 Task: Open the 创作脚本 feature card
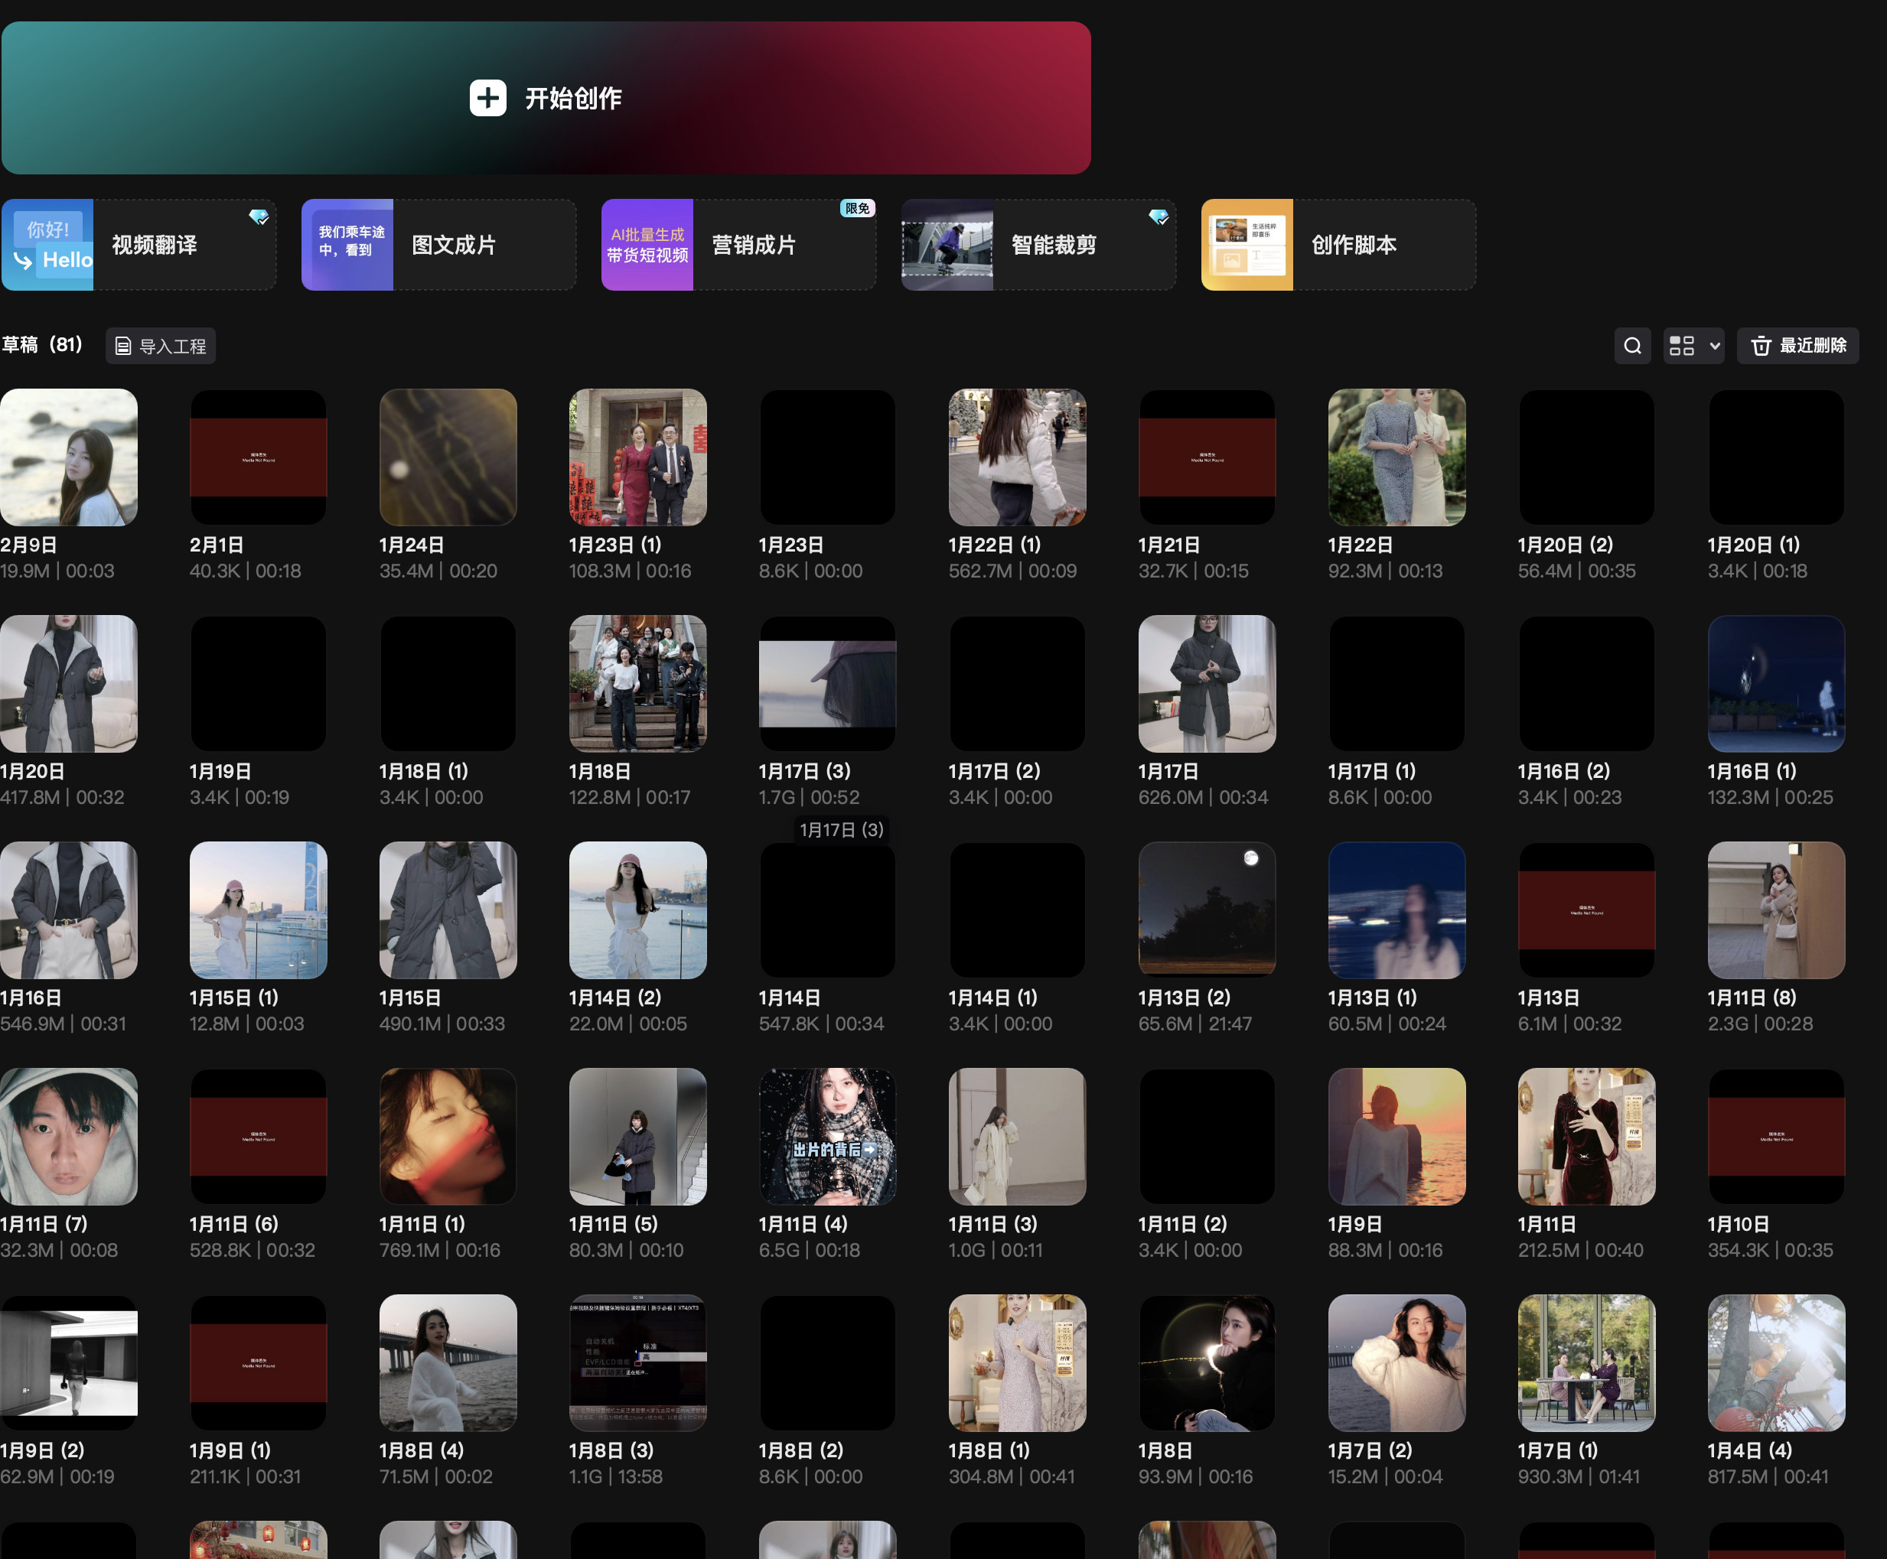tap(1339, 245)
